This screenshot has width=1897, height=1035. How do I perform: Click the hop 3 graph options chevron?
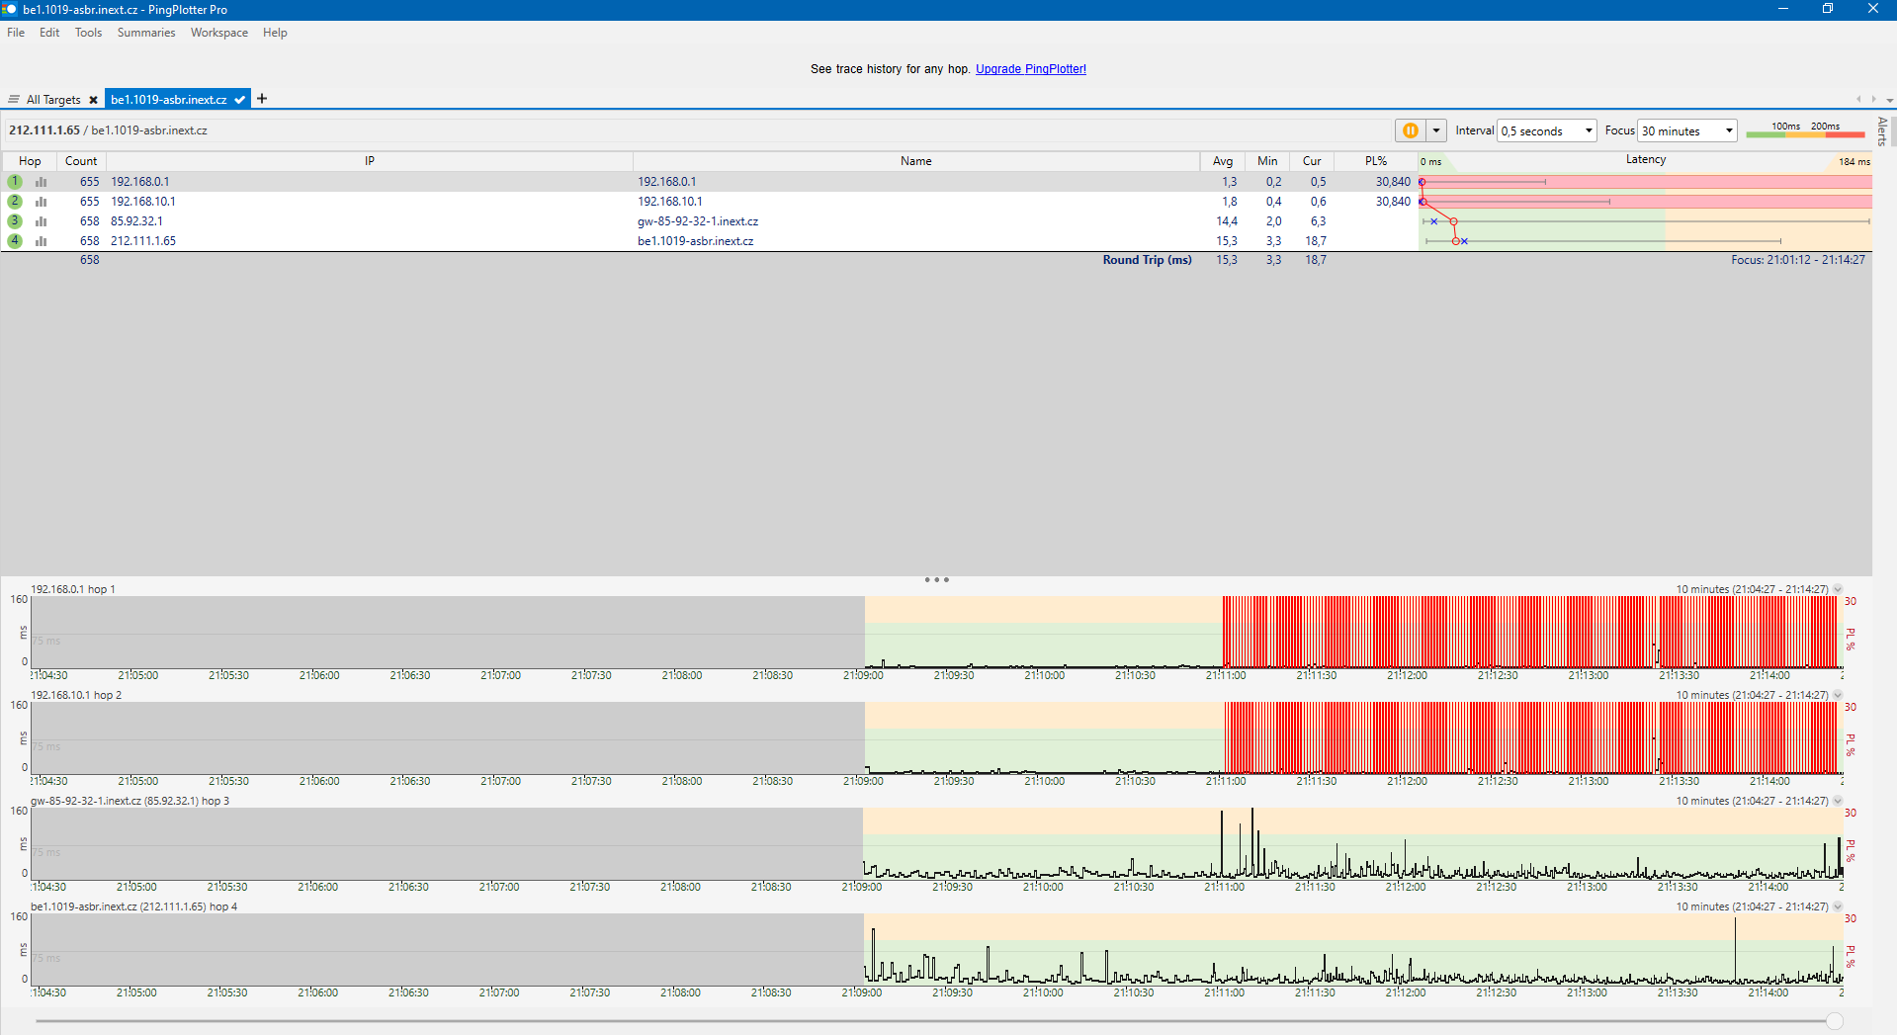(x=1838, y=801)
